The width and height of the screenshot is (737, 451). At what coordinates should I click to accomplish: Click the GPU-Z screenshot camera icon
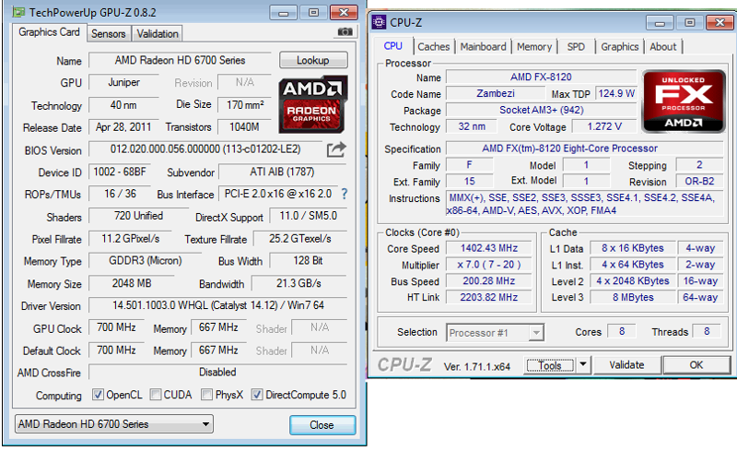click(345, 31)
